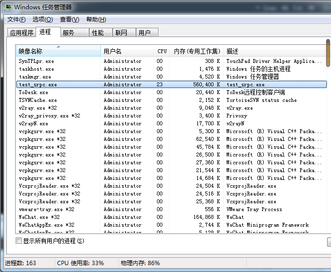The height and width of the screenshot is (272, 331).
Task: Open the 选项(O) menu
Action: (42, 19)
